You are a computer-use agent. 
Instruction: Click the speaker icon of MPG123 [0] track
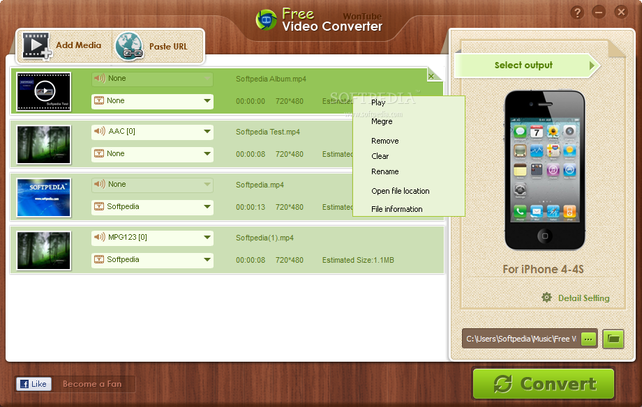coord(100,237)
